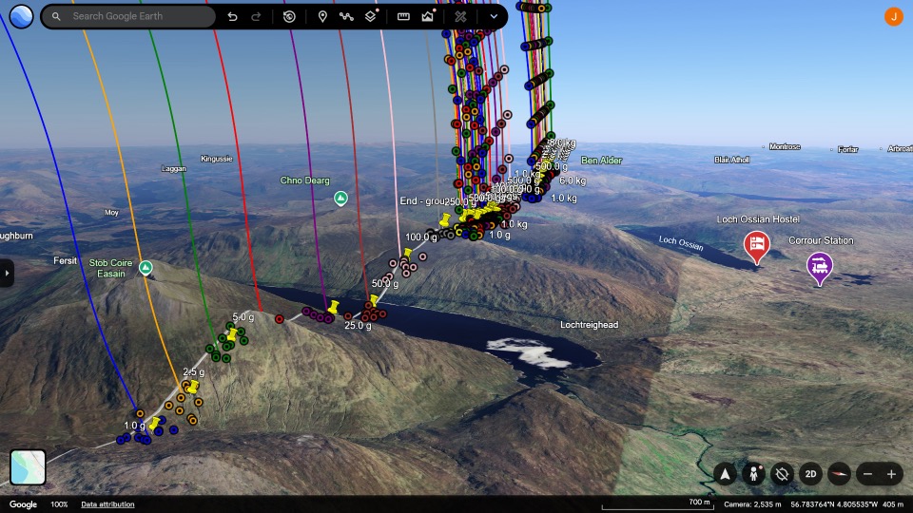Click the Google logo at bottom
The width and height of the screenshot is (913, 513).
click(23, 504)
